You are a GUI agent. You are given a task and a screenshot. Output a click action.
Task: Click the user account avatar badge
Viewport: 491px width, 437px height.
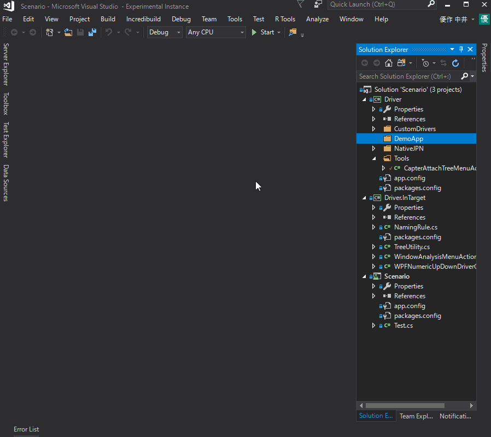coord(484,19)
